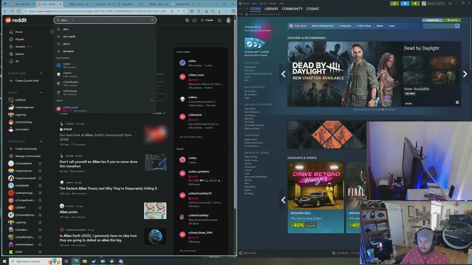The height and width of the screenshot is (265, 472).
Task: Add a Game in Steam
Action: tap(247, 253)
